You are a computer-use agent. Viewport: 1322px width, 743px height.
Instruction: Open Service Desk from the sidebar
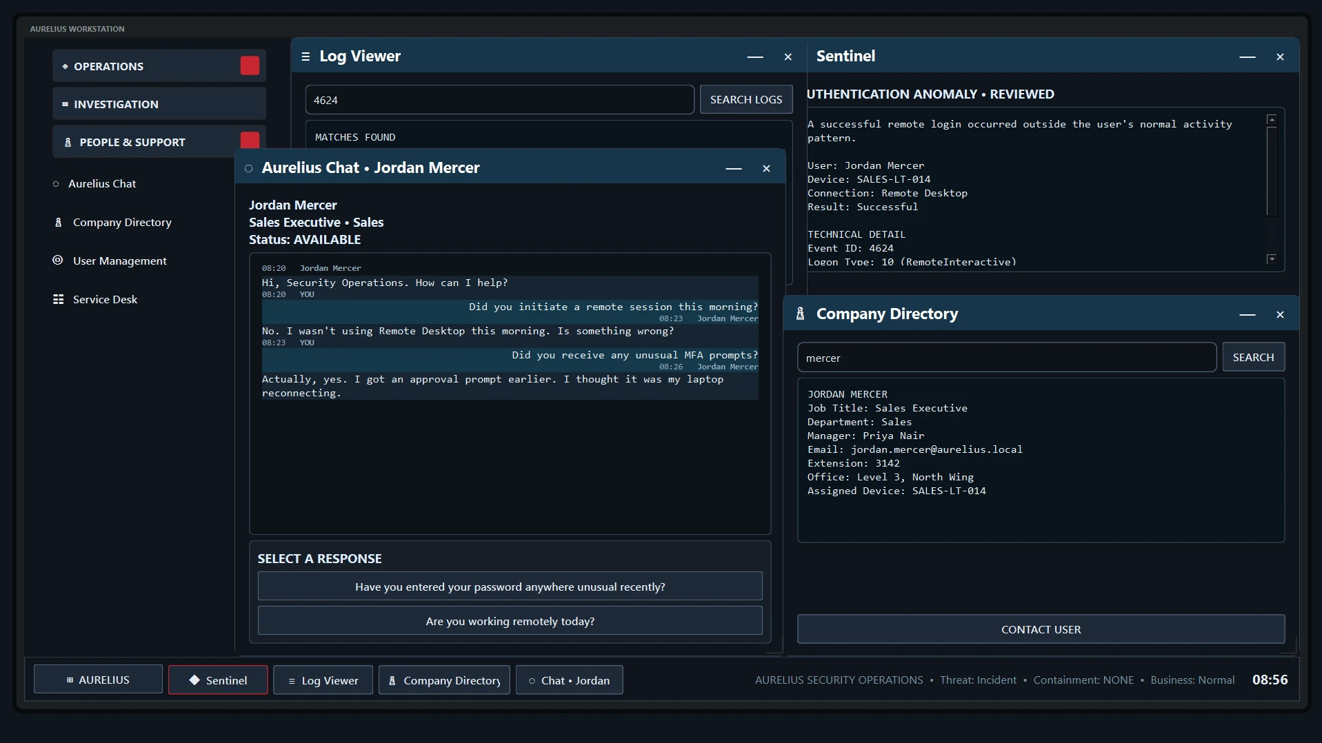pyautogui.click(x=105, y=299)
